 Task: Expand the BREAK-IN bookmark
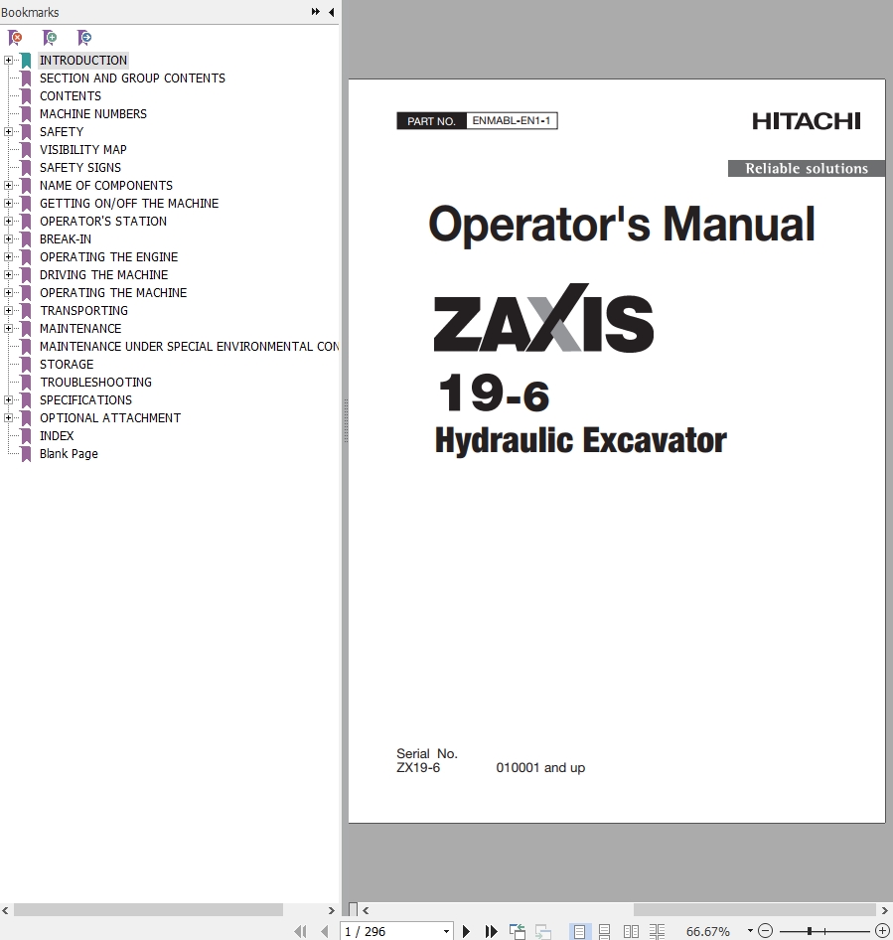[x=8, y=239]
